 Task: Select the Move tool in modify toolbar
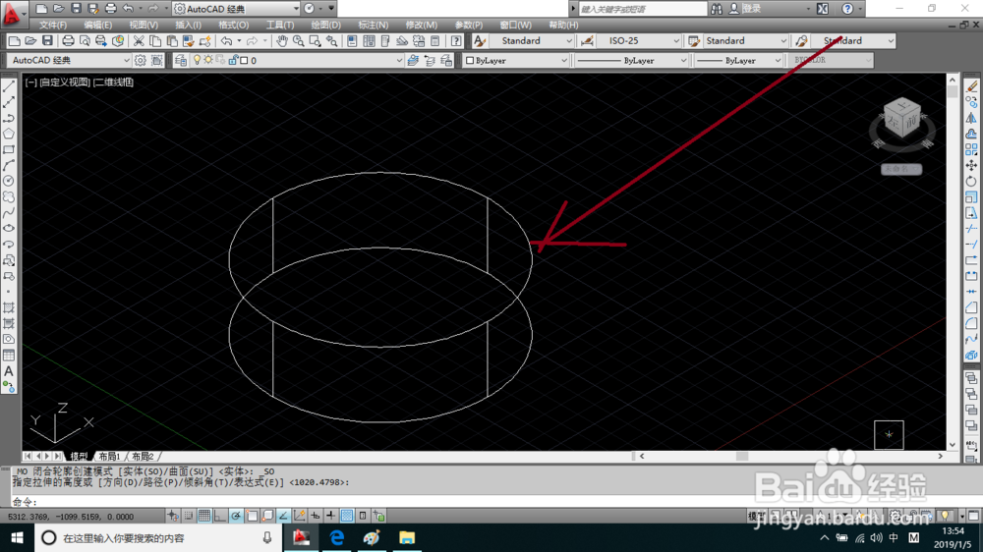(x=971, y=165)
